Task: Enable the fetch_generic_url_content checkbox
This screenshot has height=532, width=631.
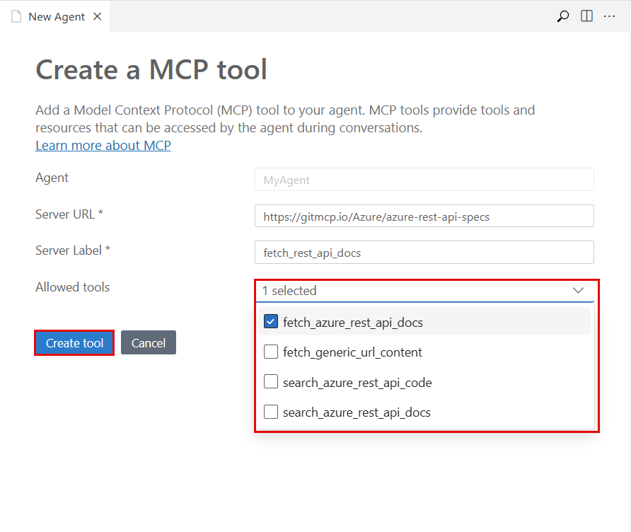Action: pyautogui.click(x=270, y=352)
